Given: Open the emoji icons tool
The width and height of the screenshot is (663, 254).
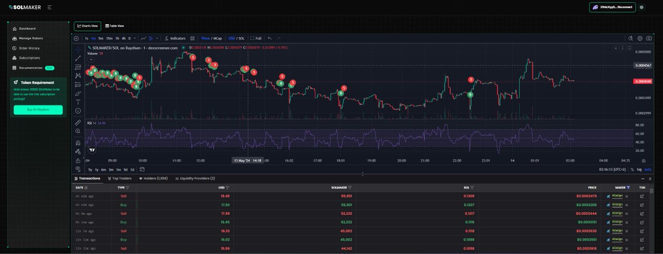Looking at the screenshot, I should point(78,110).
